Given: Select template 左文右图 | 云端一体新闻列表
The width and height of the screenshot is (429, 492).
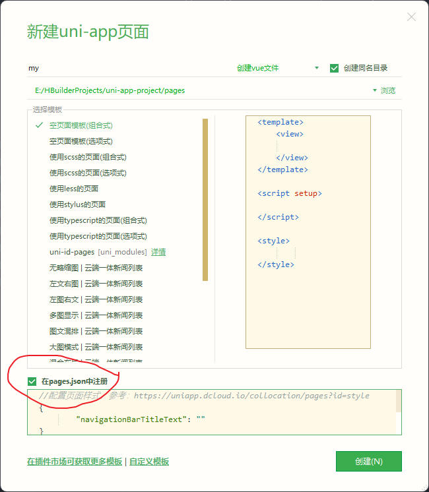Looking at the screenshot, I should click(96, 284).
